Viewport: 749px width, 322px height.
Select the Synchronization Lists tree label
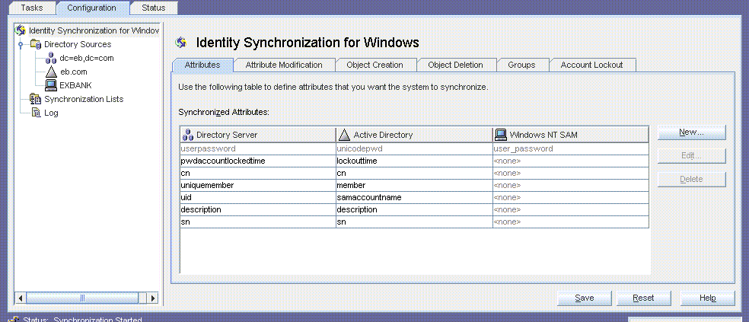pyautogui.click(x=84, y=100)
